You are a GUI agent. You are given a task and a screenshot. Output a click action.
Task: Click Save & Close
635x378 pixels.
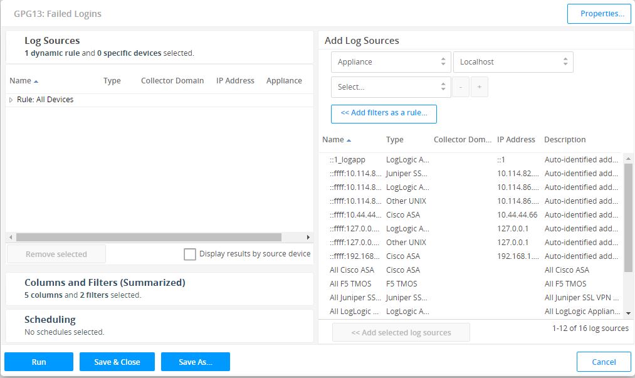click(x=117, y=362)
